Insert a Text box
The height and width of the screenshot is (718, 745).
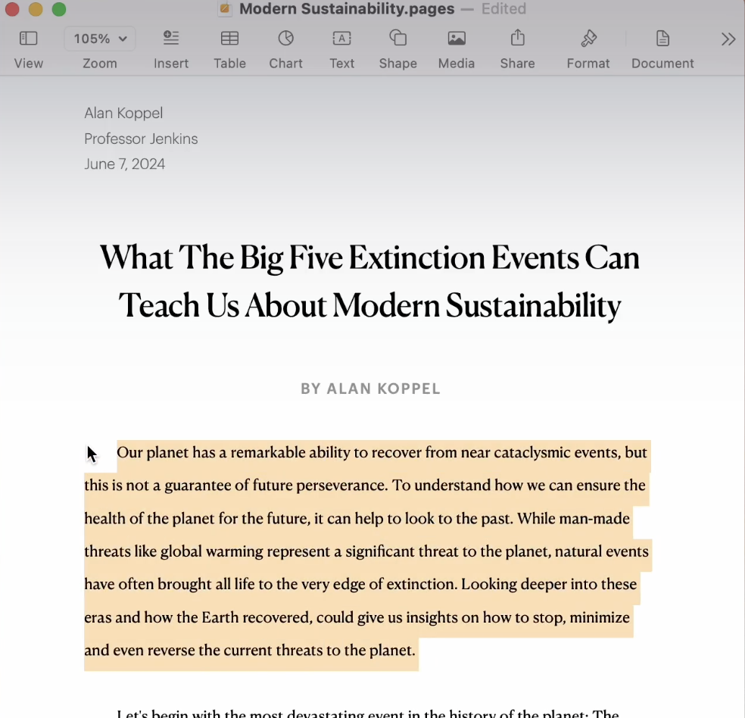pyautogui.click(x=341, y=39)
